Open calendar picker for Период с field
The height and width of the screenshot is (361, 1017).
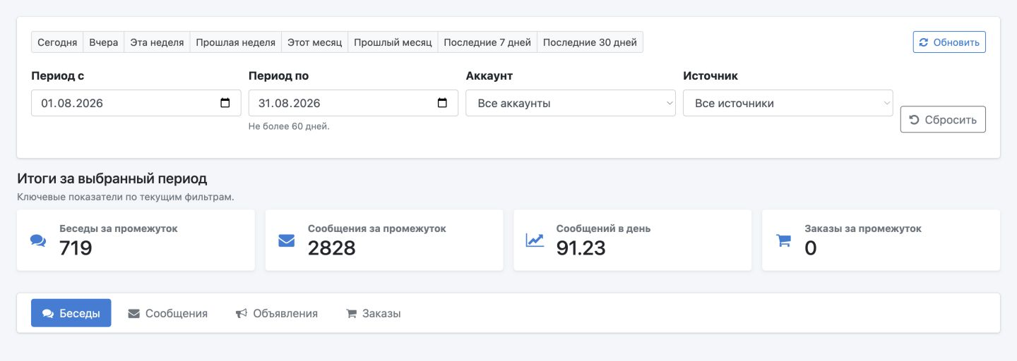(225, 103)
